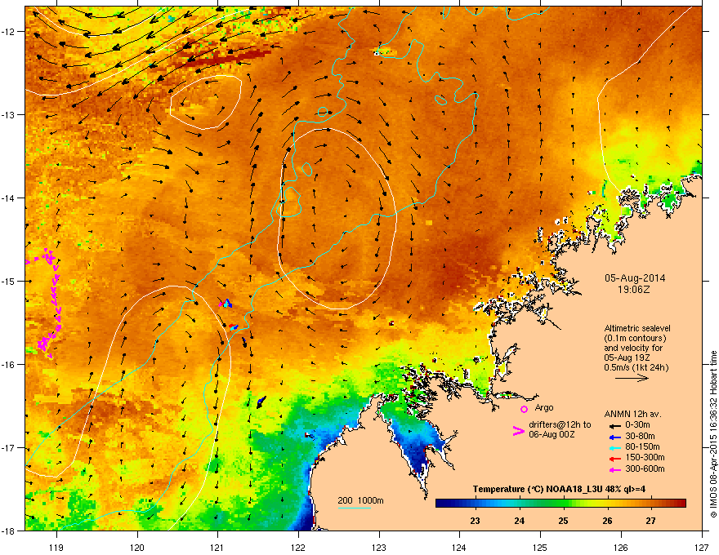The width and height of the screenshot is (719, 555).
Task: Click the time text 19:06Z
Action: [x=634, y=290]
